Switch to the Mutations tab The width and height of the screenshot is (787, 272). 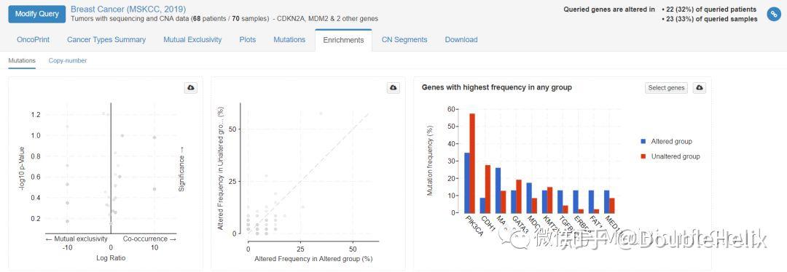coord(289,39)
